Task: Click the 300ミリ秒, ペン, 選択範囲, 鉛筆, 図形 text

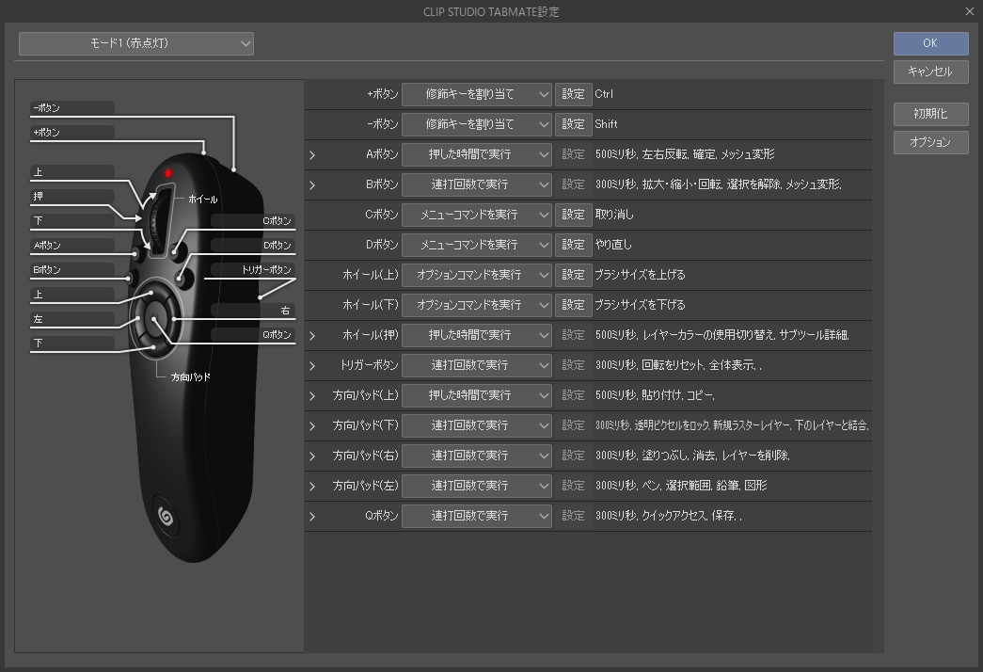Action: pyautogui.click(x=681, y=486)
